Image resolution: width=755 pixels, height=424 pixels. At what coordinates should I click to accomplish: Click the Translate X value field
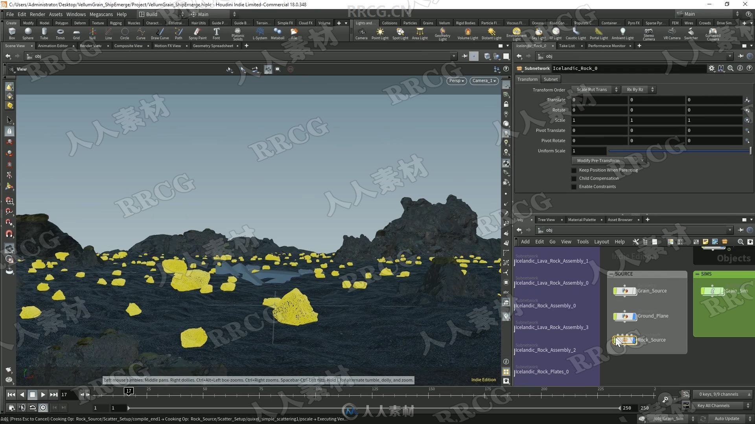coord(599,100)
